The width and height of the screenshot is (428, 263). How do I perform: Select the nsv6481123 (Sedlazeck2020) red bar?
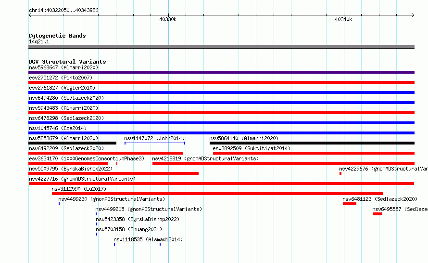tap(350, 204)
